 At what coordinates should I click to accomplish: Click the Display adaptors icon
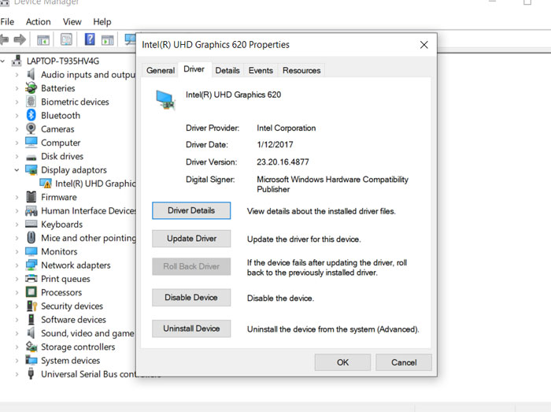[31, 170]
